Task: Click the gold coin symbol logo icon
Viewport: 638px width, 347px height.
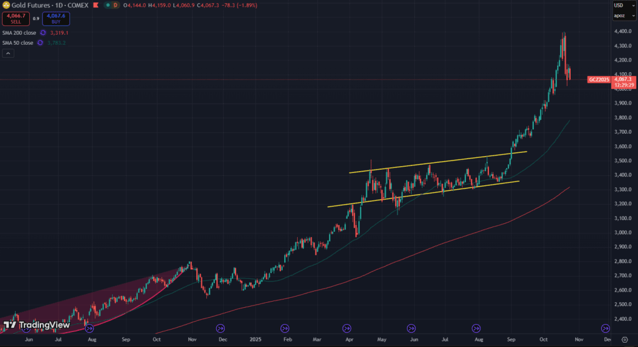Action: pyautogui.click(x=5, y=5)
